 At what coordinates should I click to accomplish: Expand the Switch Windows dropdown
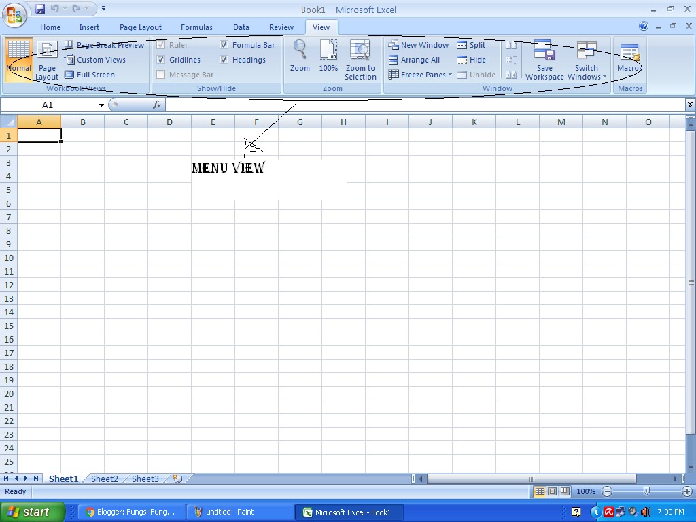586,64
